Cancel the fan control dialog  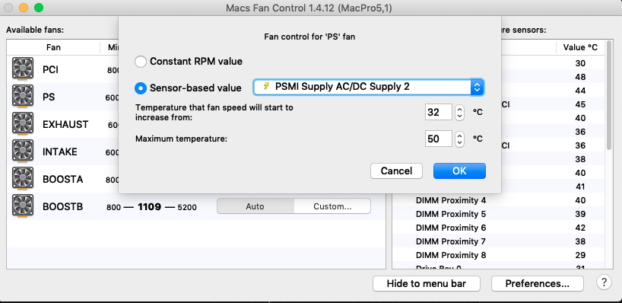(x=396, y=171)
